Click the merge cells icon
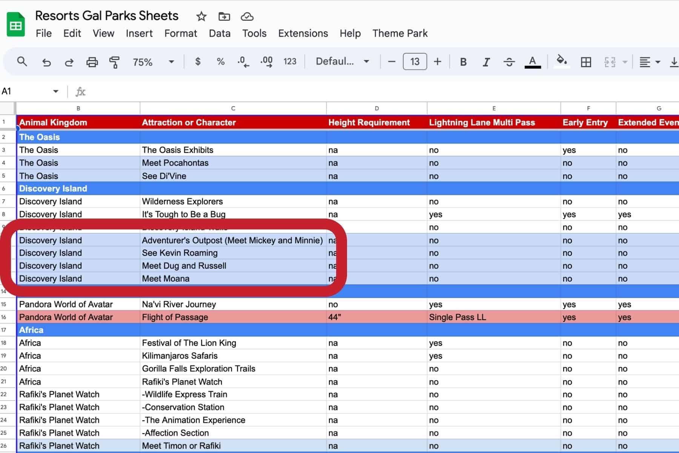Image resolution: width=679 pixels, height=453 pixels. point(610,62)
